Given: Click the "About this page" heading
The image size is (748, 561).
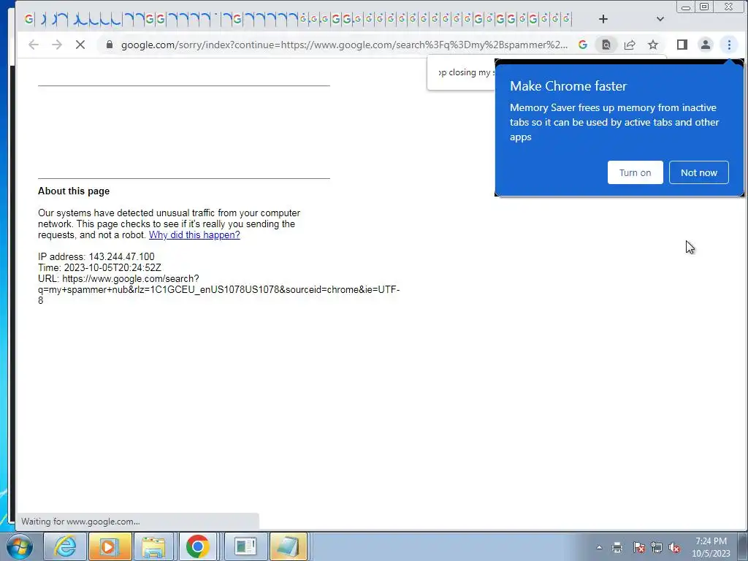Looking at the screenshot, I should click(x=74, y=191).
